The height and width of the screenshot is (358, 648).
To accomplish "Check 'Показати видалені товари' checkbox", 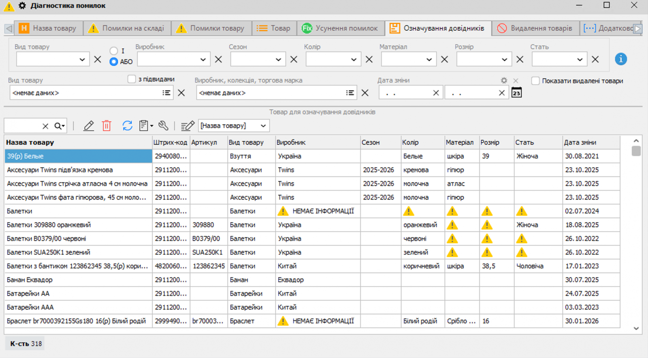I will click(x=535, y=81).
